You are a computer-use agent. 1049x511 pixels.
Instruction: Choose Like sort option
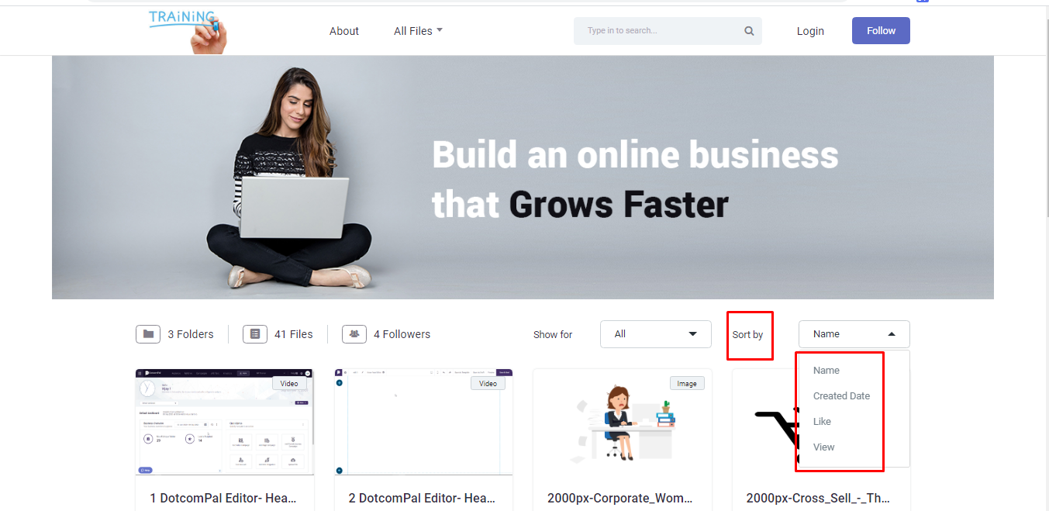point(822,422)
